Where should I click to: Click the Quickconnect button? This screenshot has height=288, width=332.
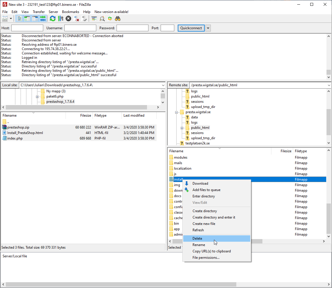coord(191,28)
